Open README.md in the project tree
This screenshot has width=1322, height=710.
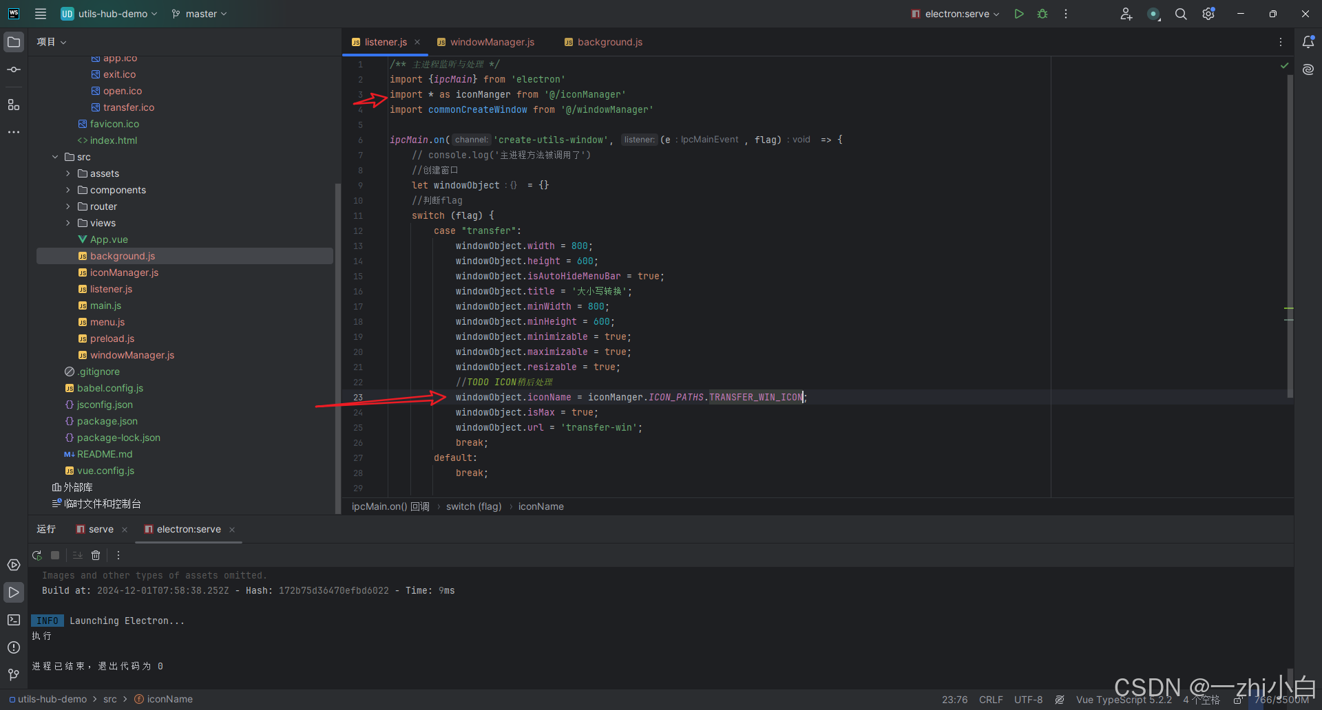pos(105,454)
